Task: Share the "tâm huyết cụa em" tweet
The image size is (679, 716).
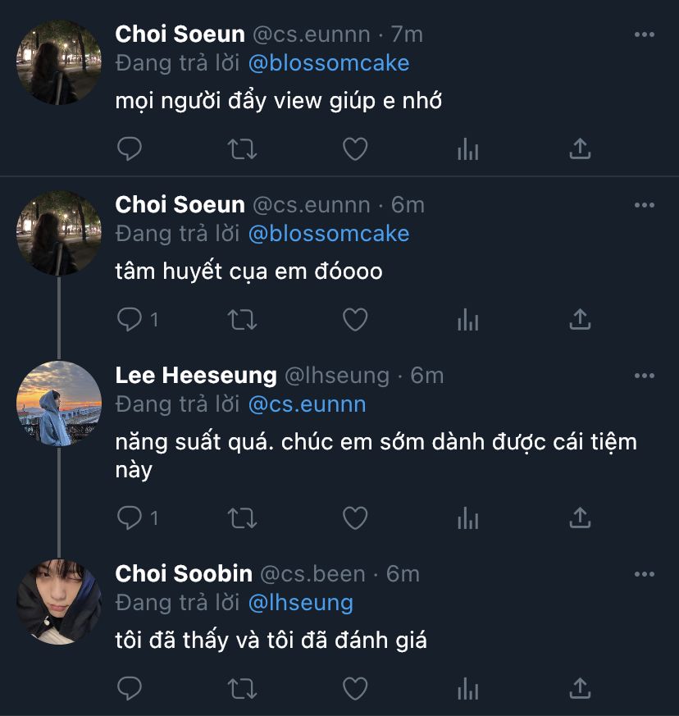Action: [580, 320]
